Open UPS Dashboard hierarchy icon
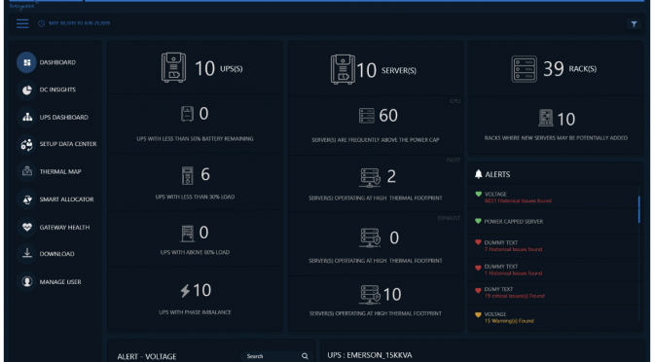654x362 pixels. click(26, 118)
